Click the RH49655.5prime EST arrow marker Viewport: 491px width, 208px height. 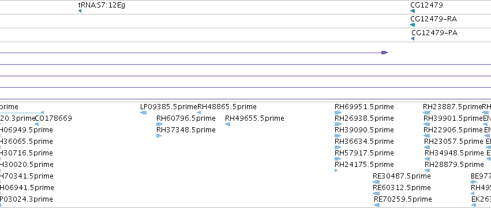228,124
